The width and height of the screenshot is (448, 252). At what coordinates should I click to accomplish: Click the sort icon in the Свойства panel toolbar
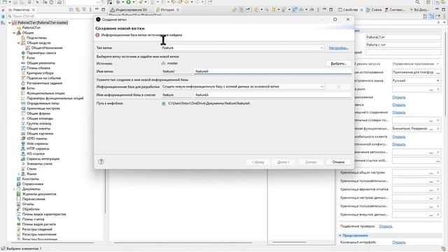coord(425,16)
